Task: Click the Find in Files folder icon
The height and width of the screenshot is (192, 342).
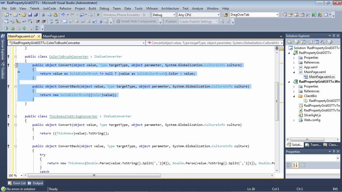Action: pyautogui.click(x=226, y=15)
